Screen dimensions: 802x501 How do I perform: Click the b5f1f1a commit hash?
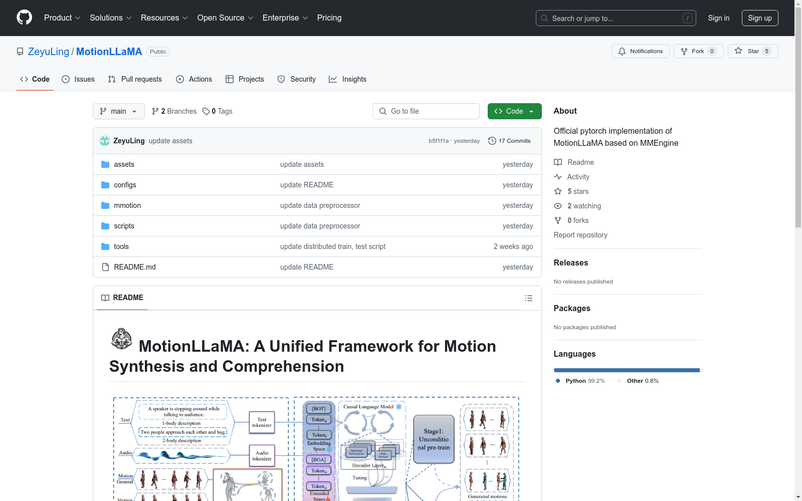click(439, 141)
